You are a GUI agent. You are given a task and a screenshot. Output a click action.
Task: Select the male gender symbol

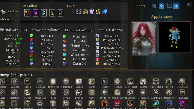point(176,6)
